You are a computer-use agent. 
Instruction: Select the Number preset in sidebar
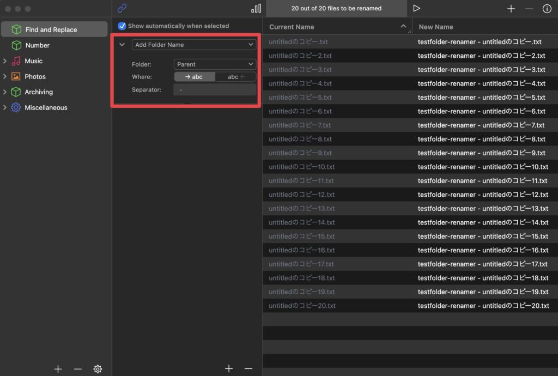pyautogui.click(x=38, y=45)
